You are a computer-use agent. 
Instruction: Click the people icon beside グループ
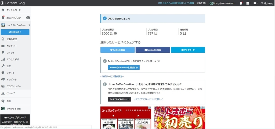[3, 93]
